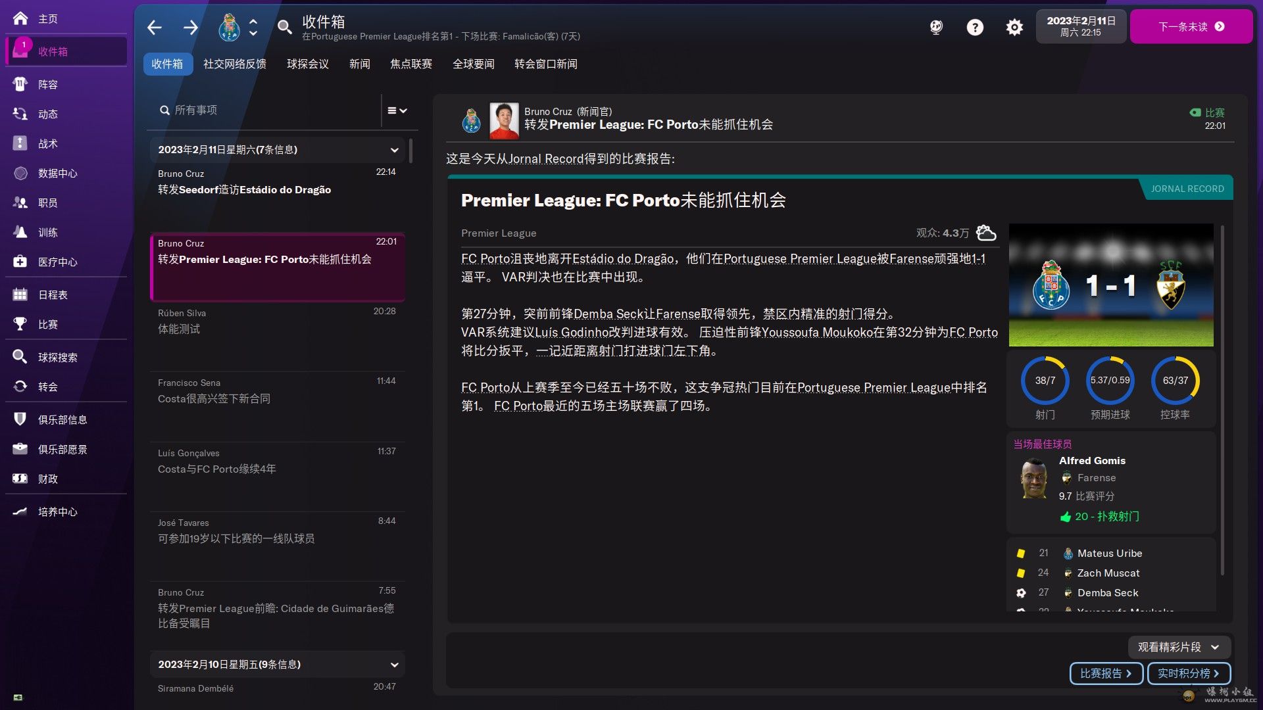1263x710 pixels.
Task: Open the help question mark icon
Action: (975, 27)
